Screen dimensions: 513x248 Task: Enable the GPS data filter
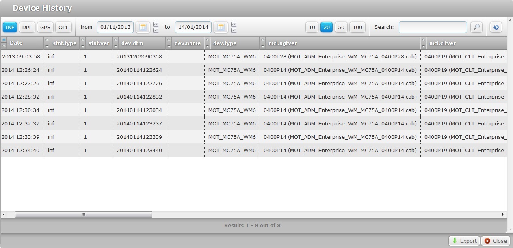tap(45, 27)
